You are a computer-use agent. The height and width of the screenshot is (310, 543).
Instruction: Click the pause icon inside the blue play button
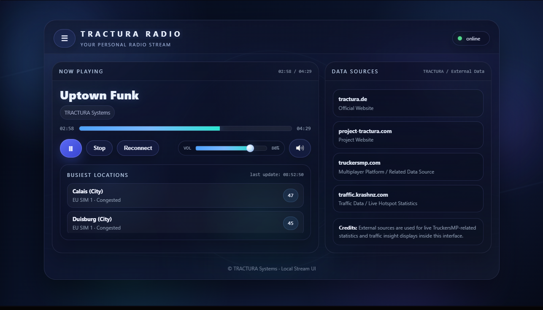[70, 148]
